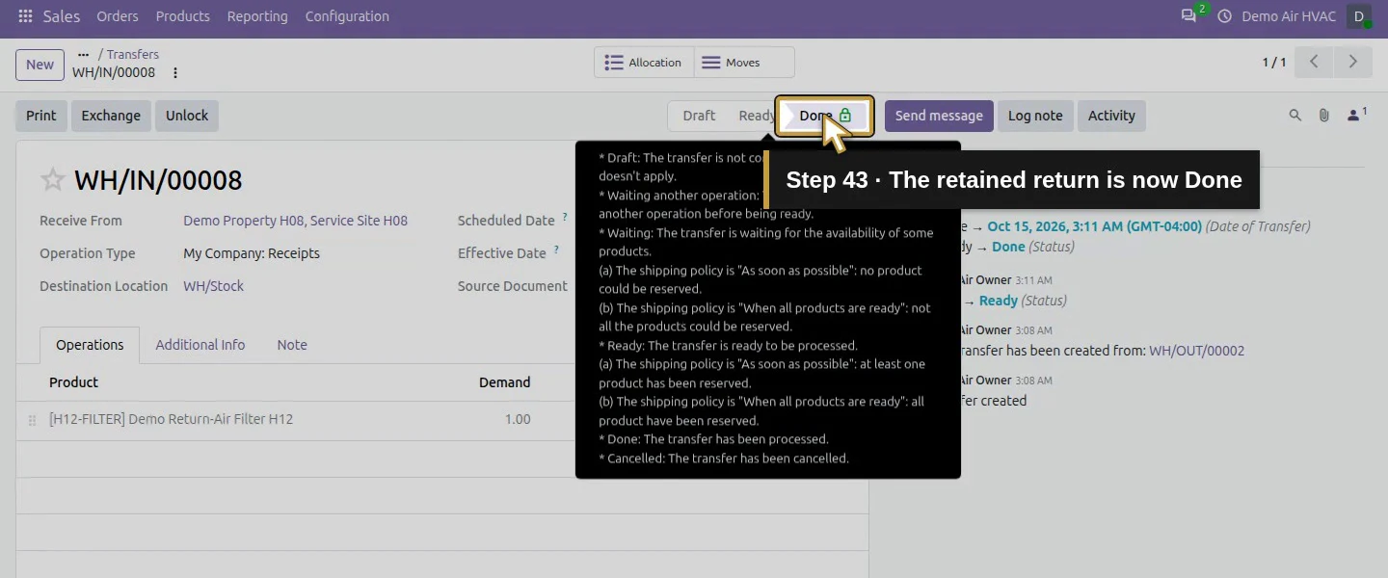
Task: Sort by Demand column header
Action: [x=505, y=382]
